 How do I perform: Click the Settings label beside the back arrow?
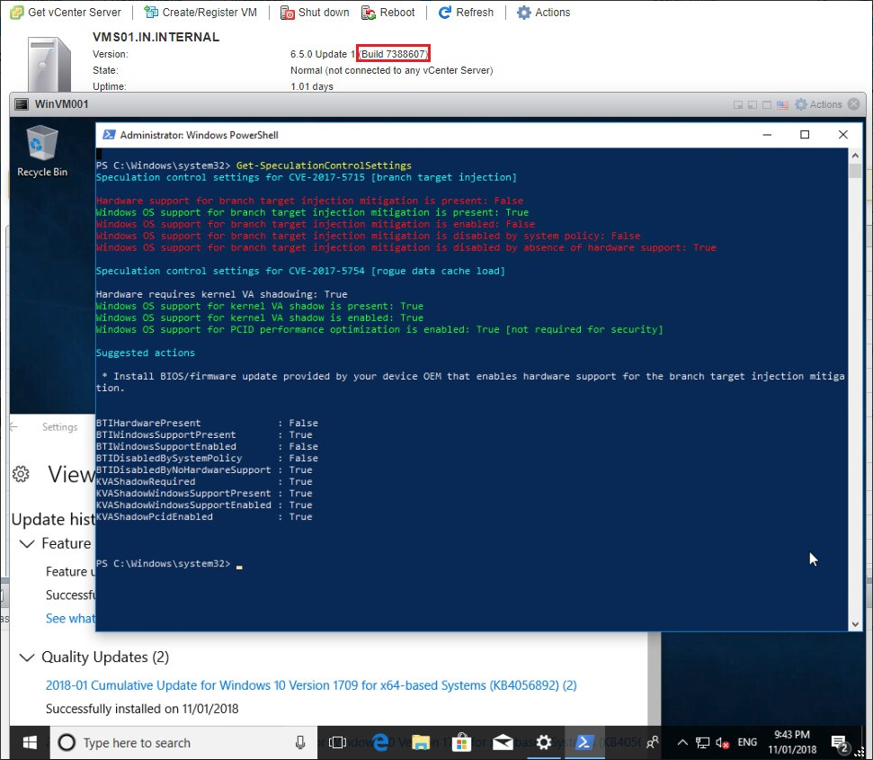(x=59, y=427)
